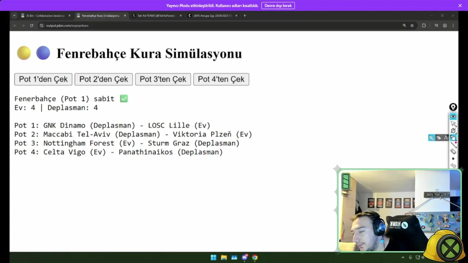Viewport: 468px width, 263px height.
Task: Open the tab search dropdown
Action: coord(14,16)
